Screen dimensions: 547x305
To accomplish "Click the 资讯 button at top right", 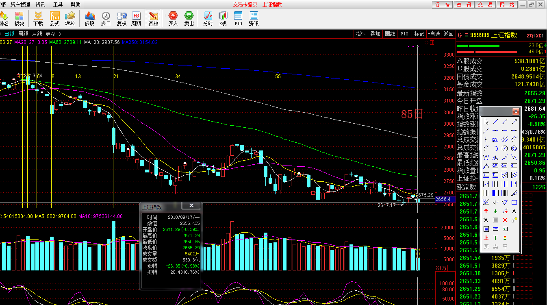I will [463, 5].
